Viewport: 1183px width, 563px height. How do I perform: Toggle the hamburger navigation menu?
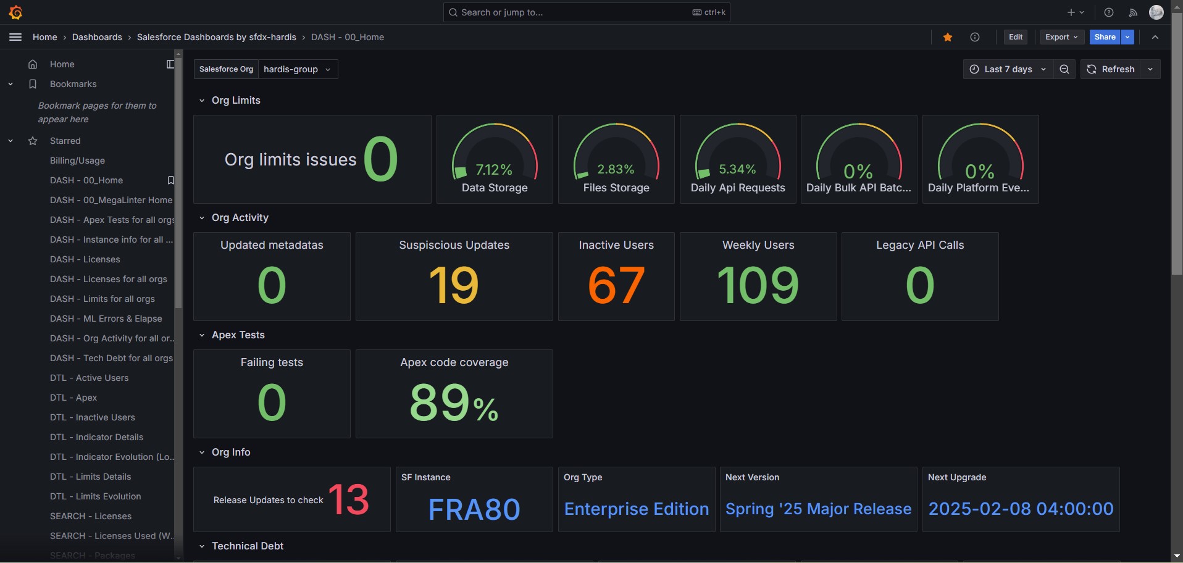click(15, 37)
